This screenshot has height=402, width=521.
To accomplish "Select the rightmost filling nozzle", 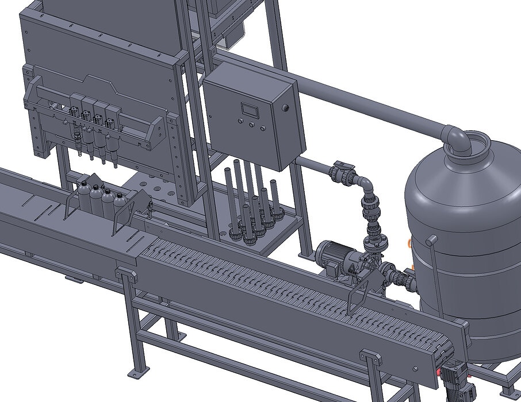I will 112,123.
